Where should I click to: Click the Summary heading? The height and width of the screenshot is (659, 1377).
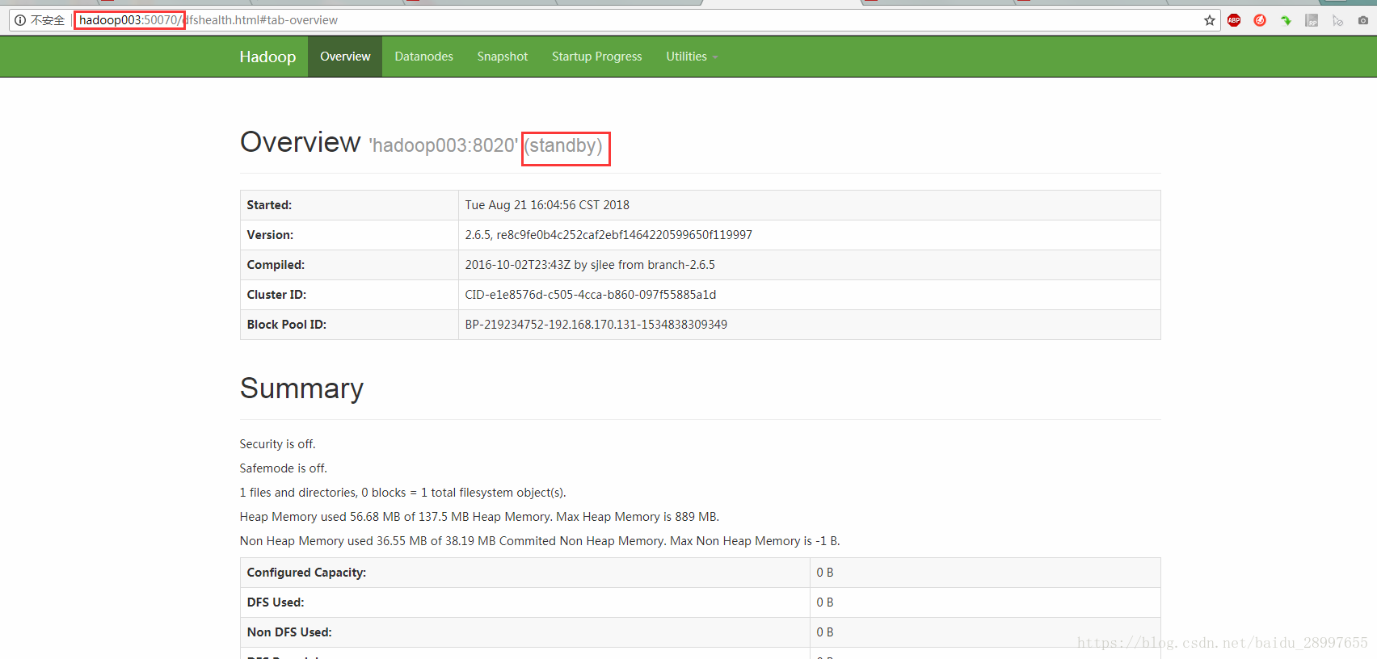pyautogui.click(x=301, y=388)
